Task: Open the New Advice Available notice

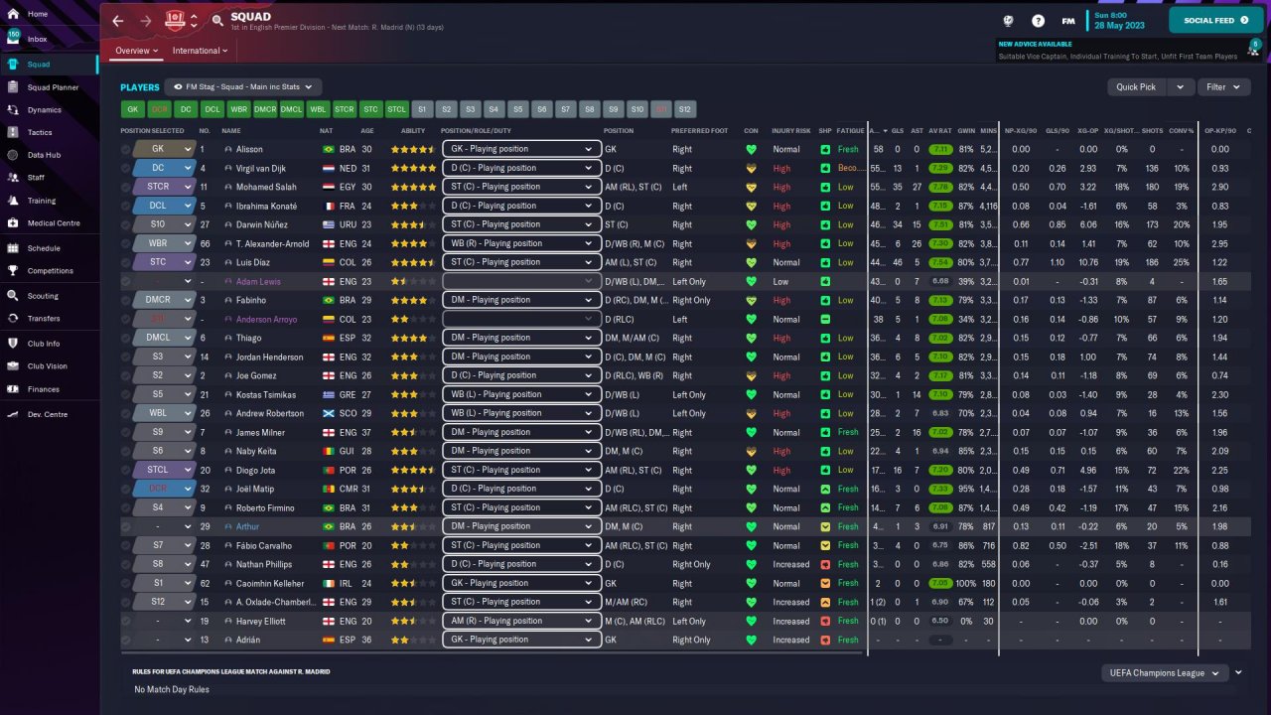Action: [x=1118, y=51]
